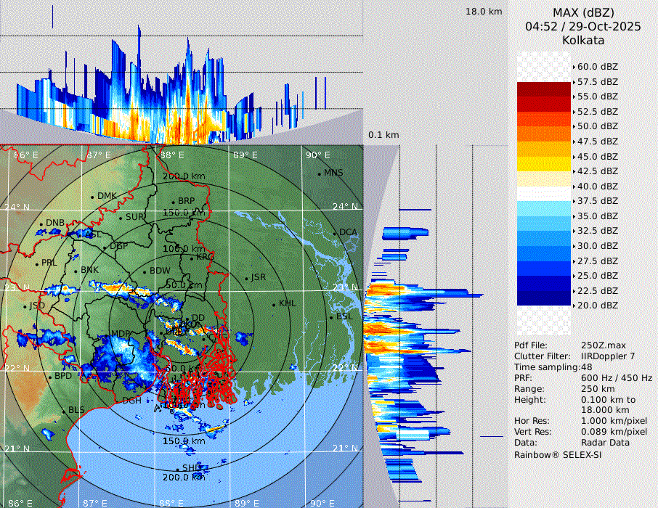Click the BPD station marker dot
Image resolution: width=658 pixels, height=508 pixels.
[x=49, y=377]
